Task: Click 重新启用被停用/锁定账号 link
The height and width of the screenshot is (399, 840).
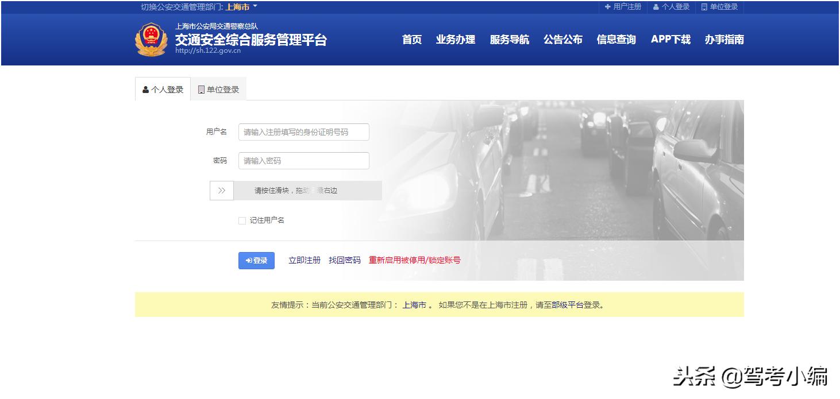Action: pyautogui.click(x=415, y=260)
